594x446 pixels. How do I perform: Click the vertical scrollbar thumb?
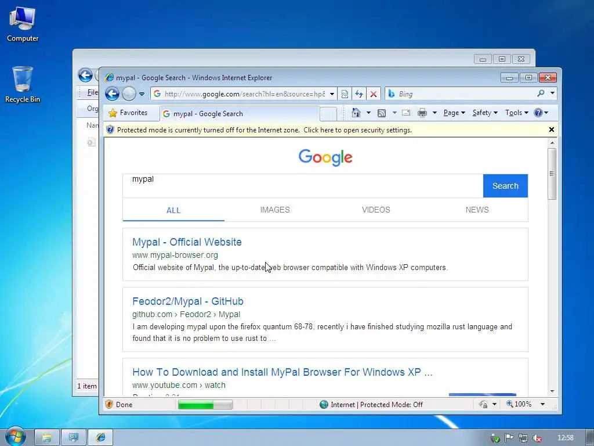[552, 174]
